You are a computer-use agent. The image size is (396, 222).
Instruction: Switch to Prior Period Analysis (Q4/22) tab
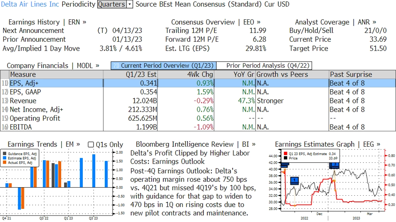(265, 66)
